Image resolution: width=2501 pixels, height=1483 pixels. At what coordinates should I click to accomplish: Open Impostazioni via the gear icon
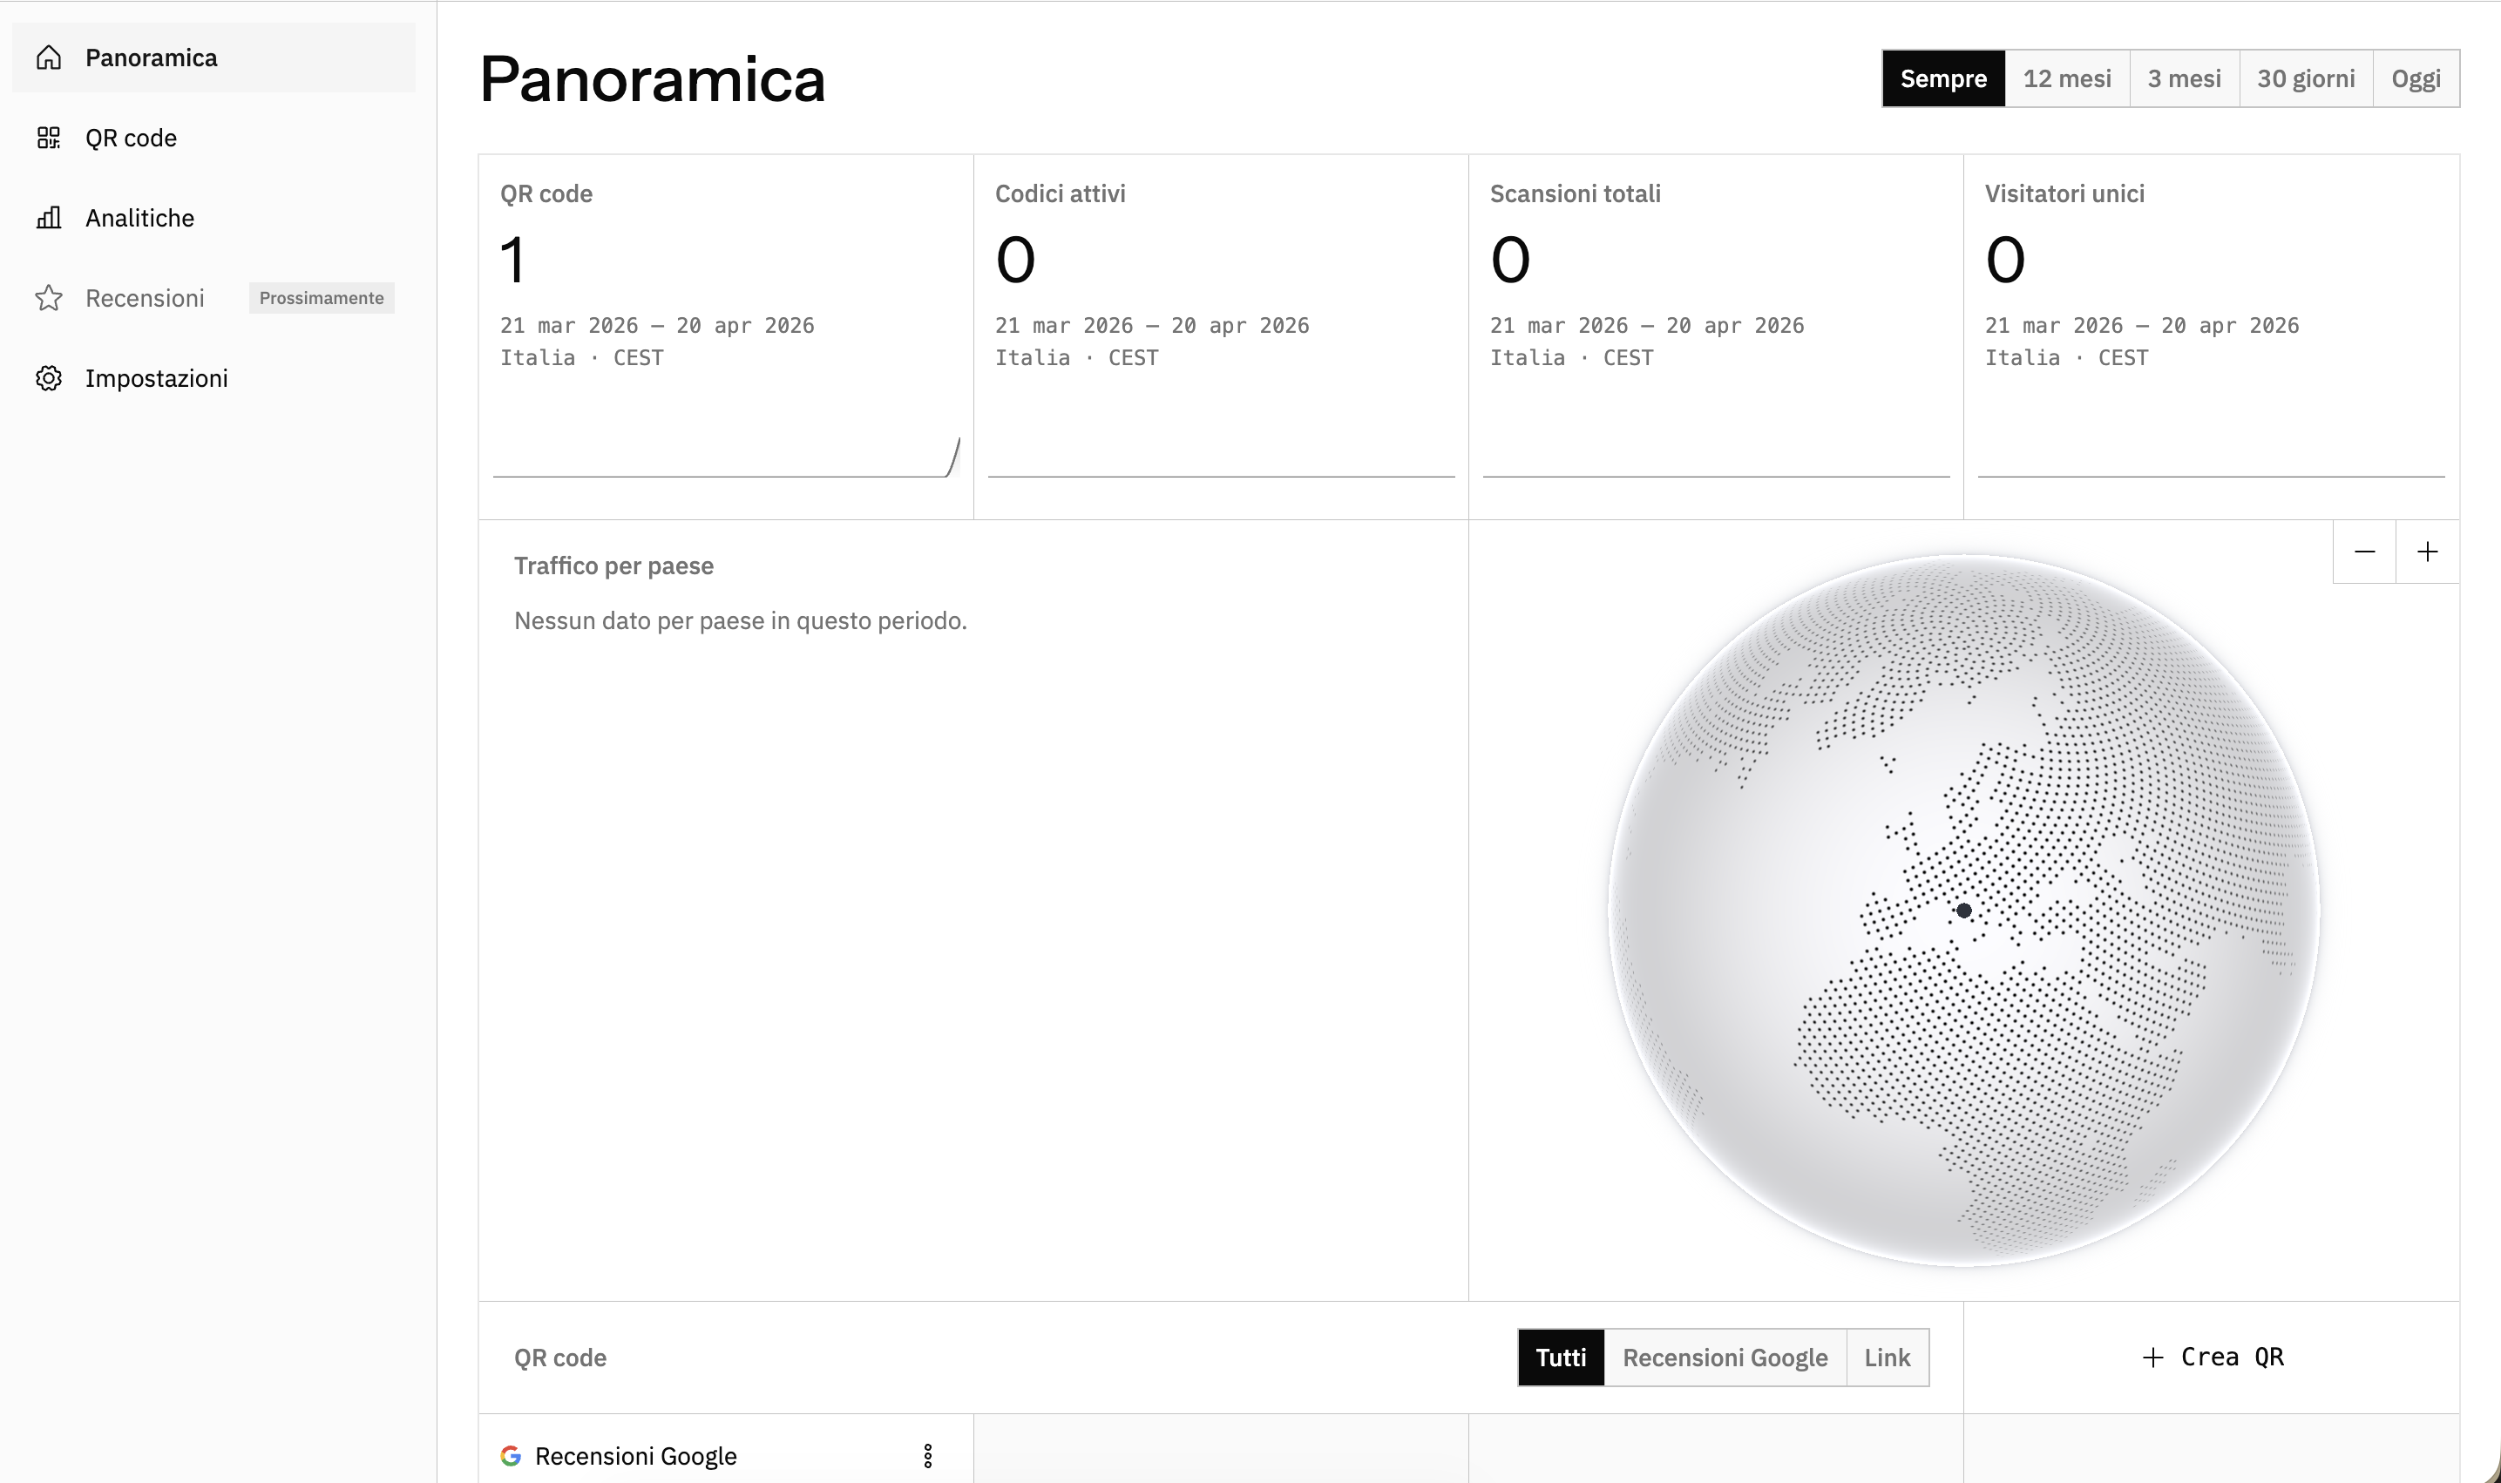point(49,378)
